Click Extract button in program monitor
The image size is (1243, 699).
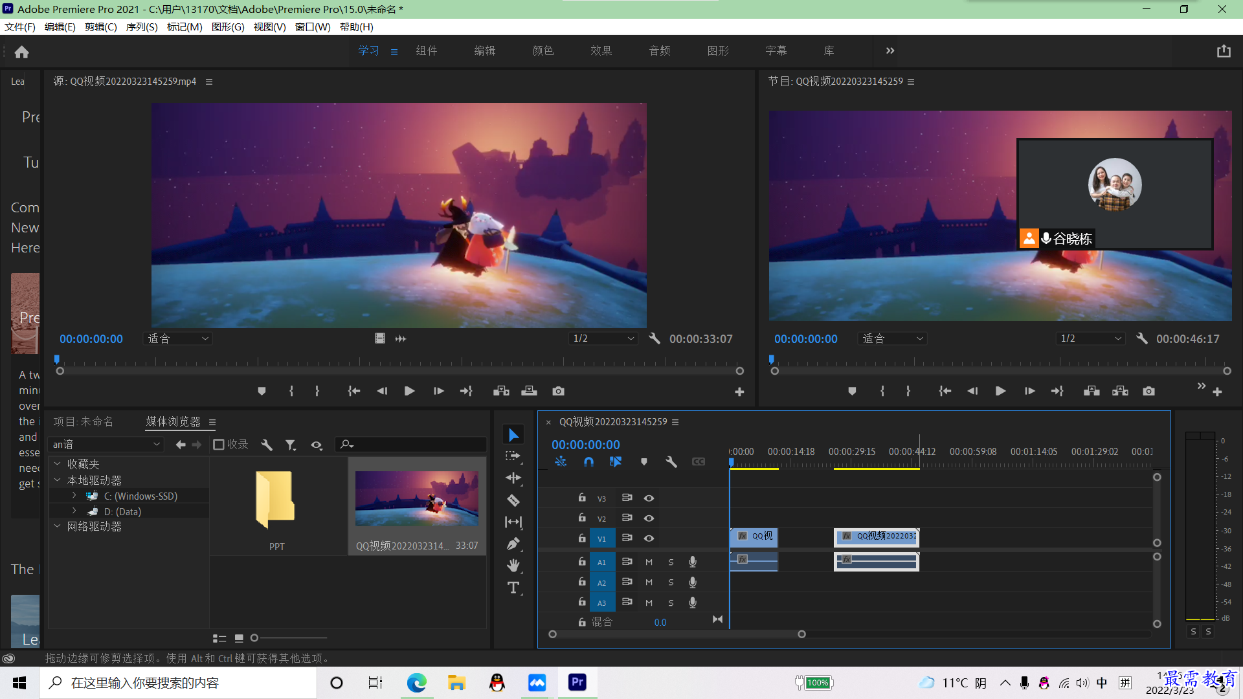[1120, 391]
